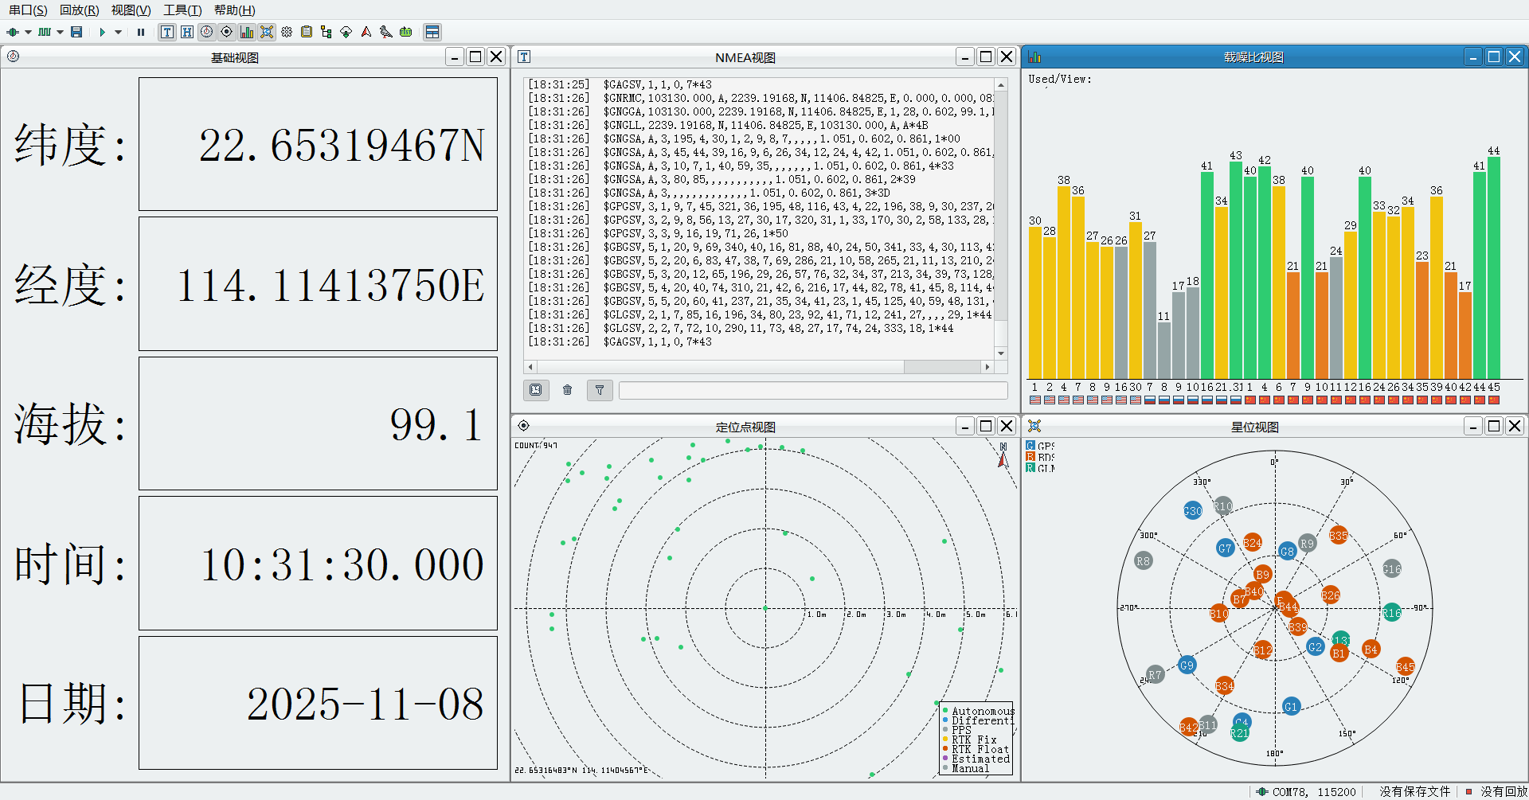1529x800 pixels.
Task: Click the tallest green bar labeled 44
Action: (1494, 267)
